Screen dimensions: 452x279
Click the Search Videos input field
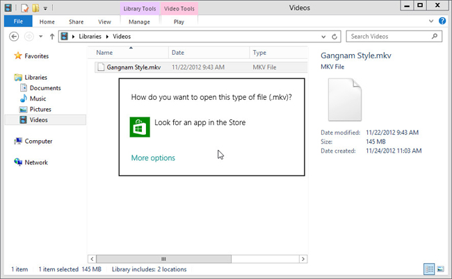coord(394,37)
